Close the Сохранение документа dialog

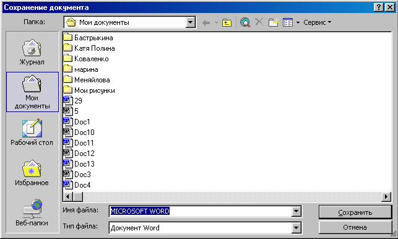tap(389, 7)
